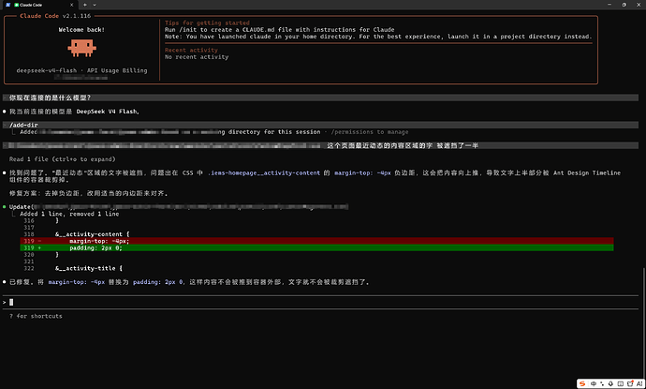The image size is (646, 389).
Task: Click the Windows Terminal app icon in tab
Action: [7, 5]
